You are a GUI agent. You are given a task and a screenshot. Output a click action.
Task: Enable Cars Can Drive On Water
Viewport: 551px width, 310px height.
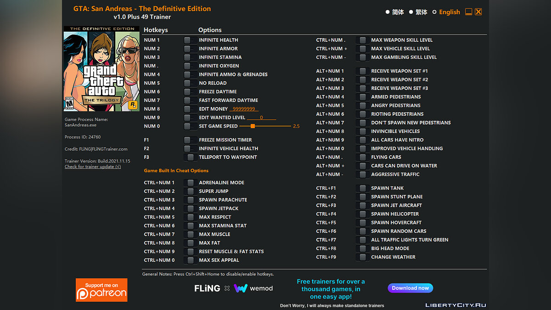pos(363,166)
